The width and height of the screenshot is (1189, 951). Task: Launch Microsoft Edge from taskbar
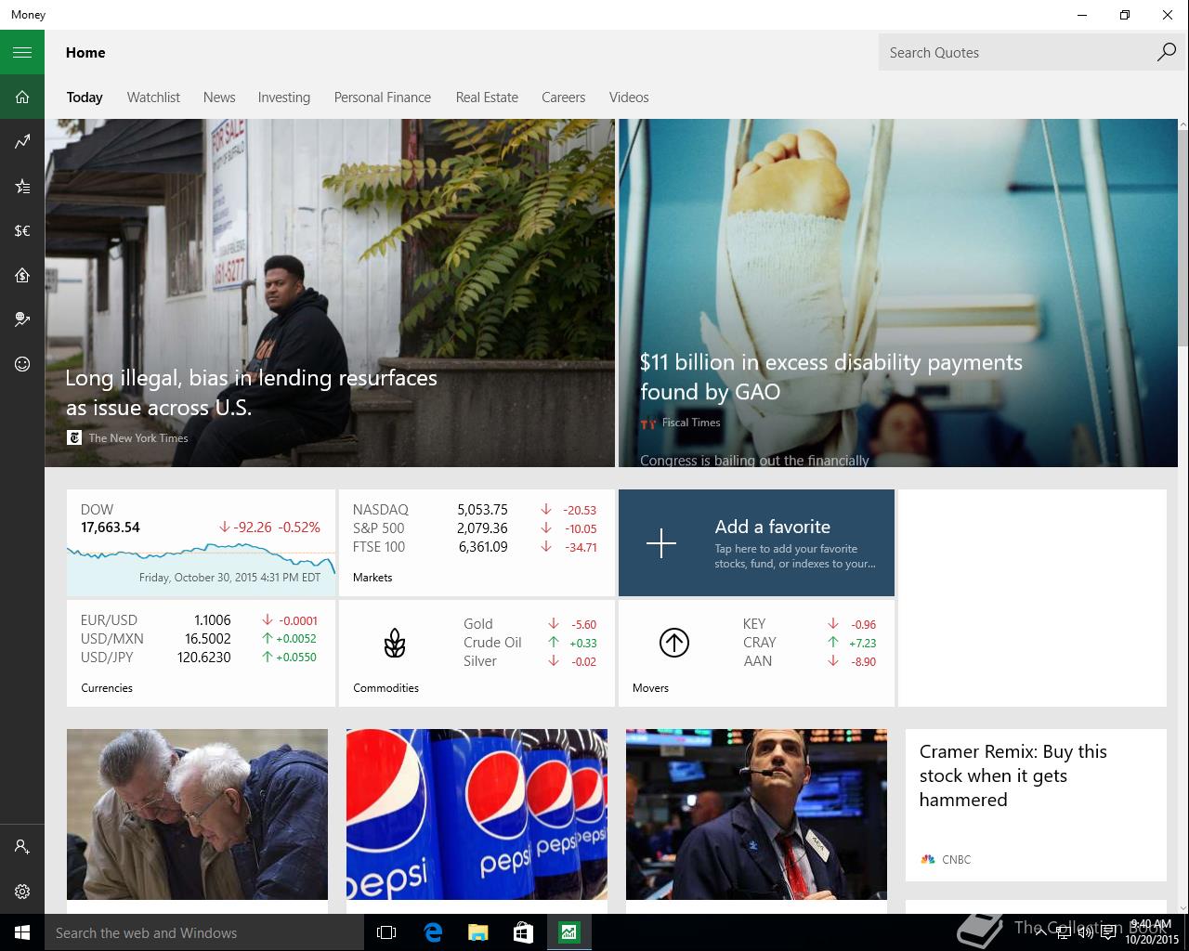[433, 932]
